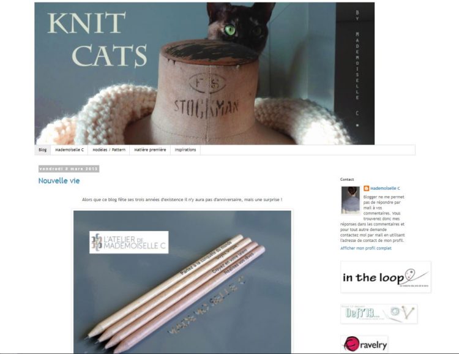
Task: Click the orange Blogger icon beside Mademoiselle C
Action: (x=366, y=188)
